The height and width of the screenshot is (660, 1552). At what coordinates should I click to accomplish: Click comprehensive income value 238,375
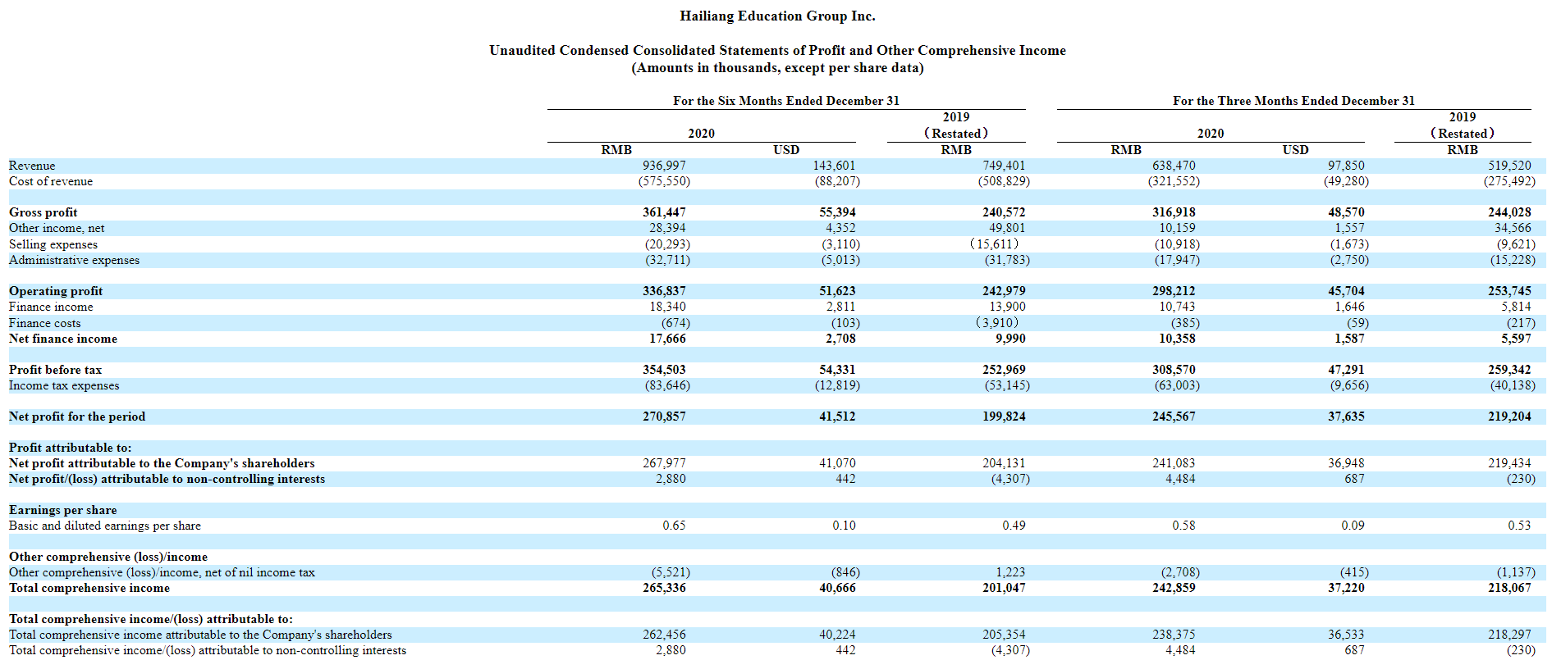click(x=1174, y=635)
